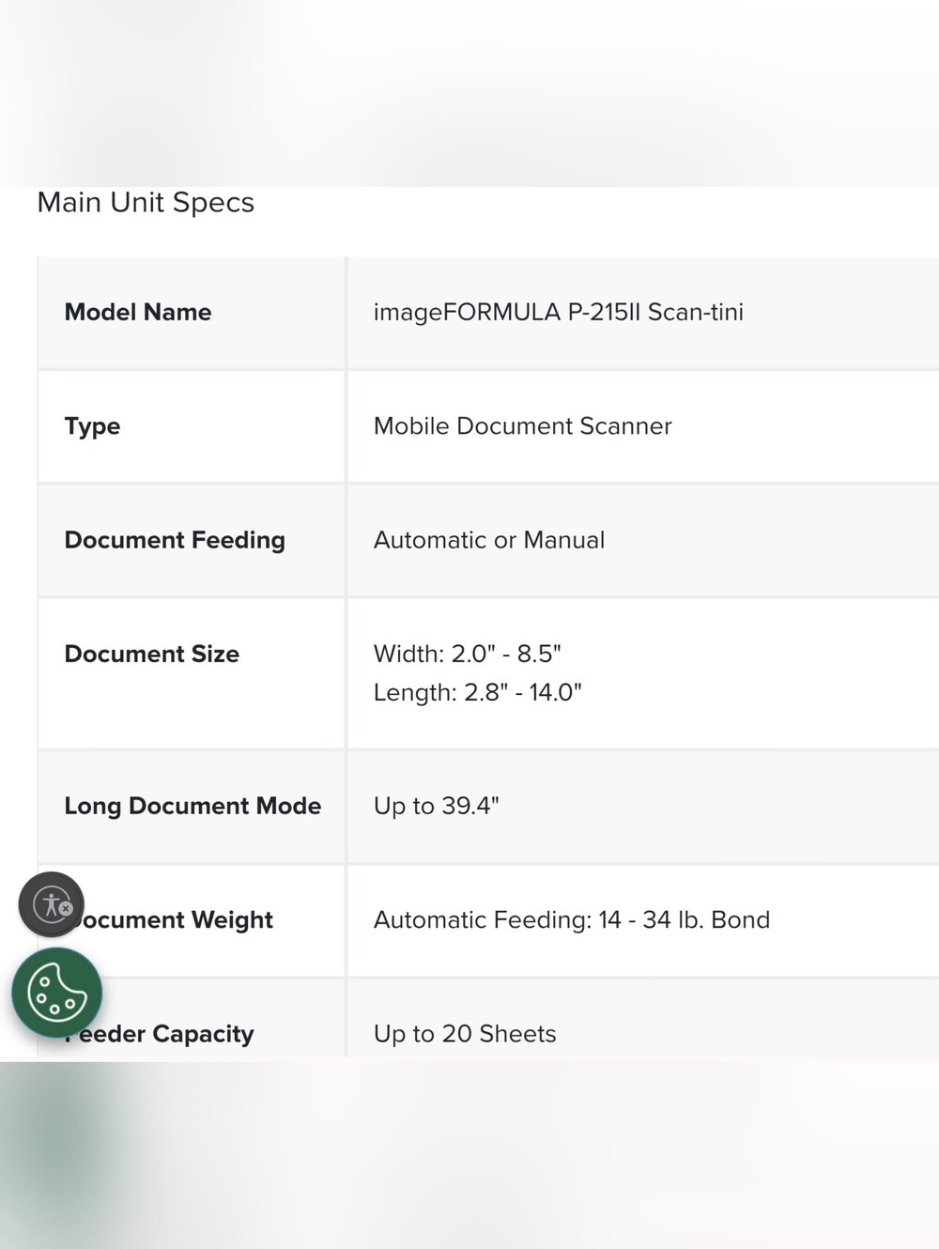Open the accessibility options icon
939x1249 pixels.
pyautogui.click(x=51, y=904)
